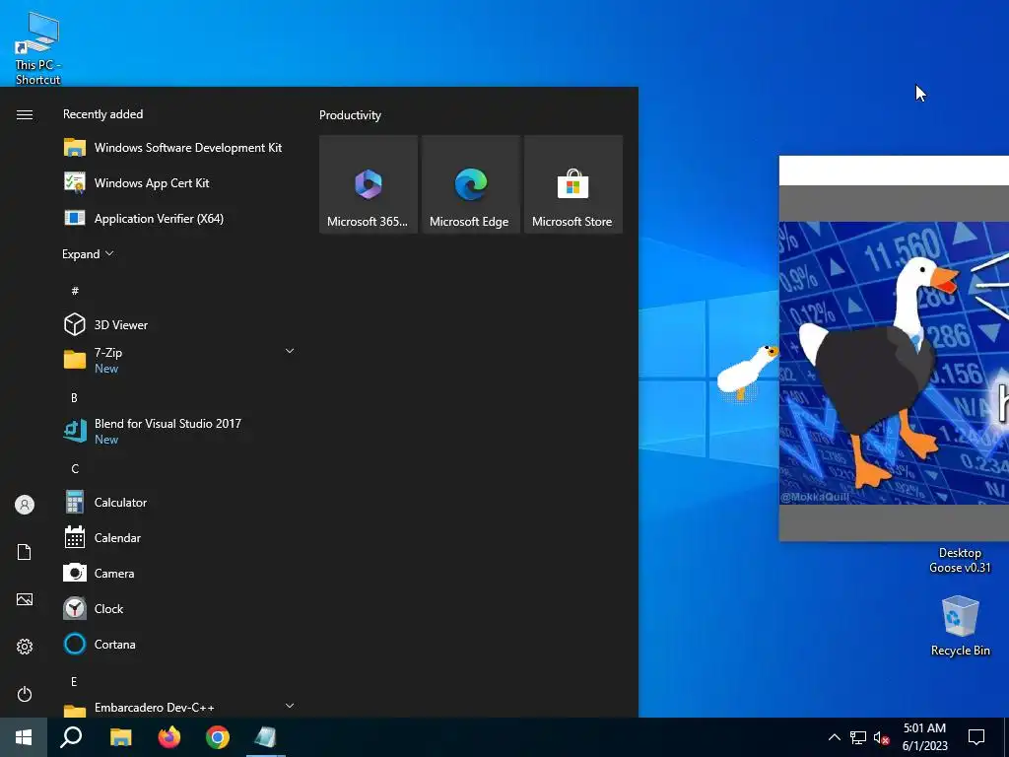1009x757 pixels.
Task: Launch Firefox from the taskbar
Action: (x=169, y=737)
